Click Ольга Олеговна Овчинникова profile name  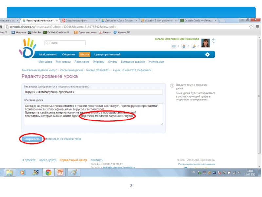point(177,39)
